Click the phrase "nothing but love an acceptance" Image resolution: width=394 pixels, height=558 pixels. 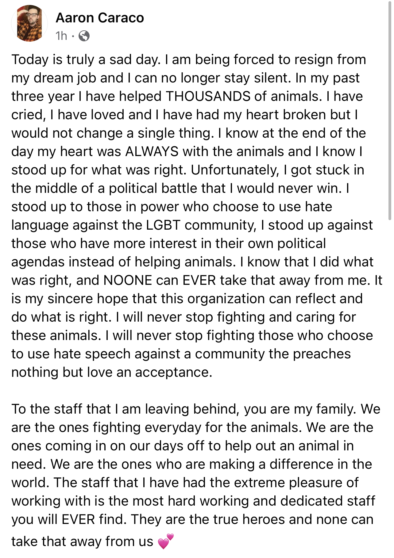(x=112, y=372)
